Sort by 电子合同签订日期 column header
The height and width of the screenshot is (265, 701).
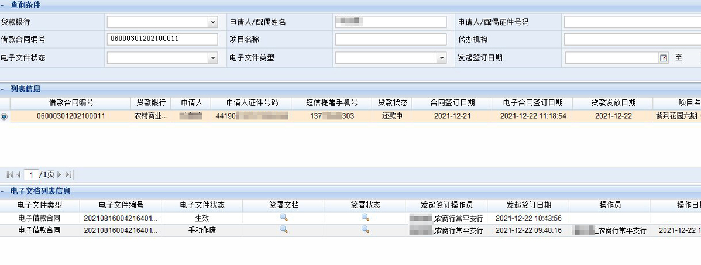(x=532, y=103)
